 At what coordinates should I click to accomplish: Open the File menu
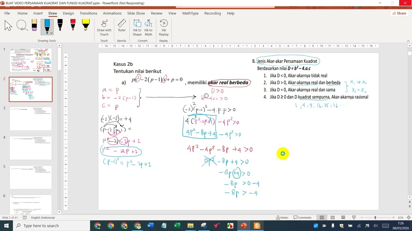point(7,13)
